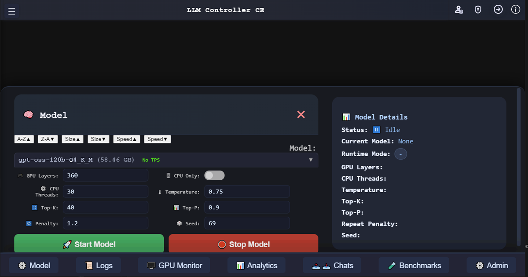
Task: Switch to the Logs tab
Action: pos(99,266)
